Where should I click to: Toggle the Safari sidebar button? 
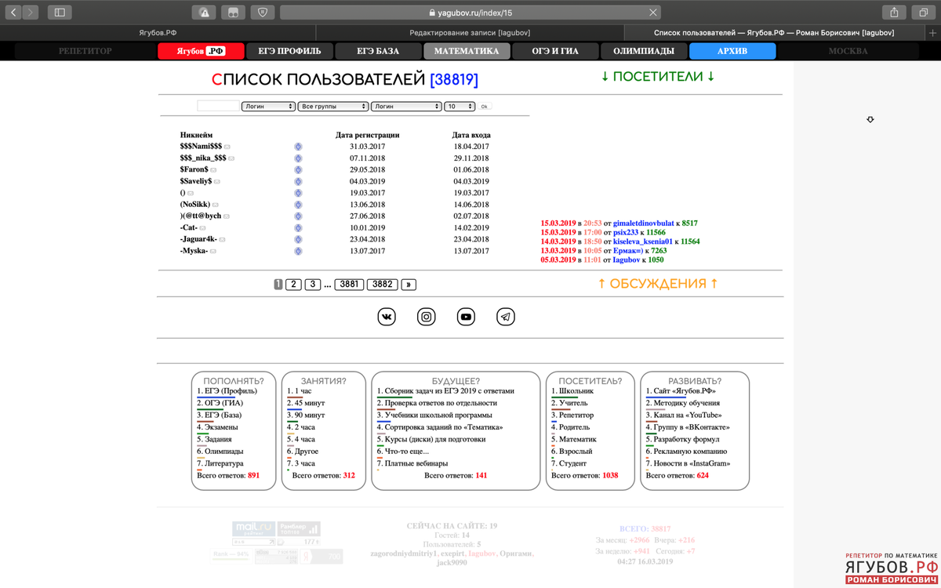[x=60, y=13]
